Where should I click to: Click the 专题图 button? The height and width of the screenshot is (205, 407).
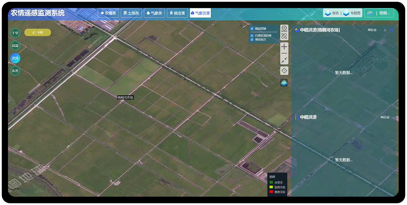[x=352, y=13]
